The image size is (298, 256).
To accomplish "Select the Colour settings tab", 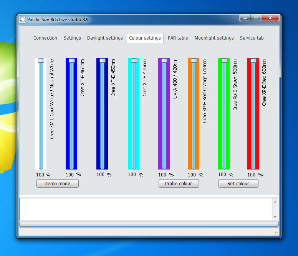I will tap(145, 38).
